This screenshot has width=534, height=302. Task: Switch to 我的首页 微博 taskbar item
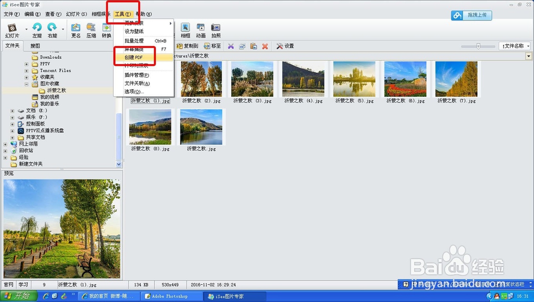point(110,296)
